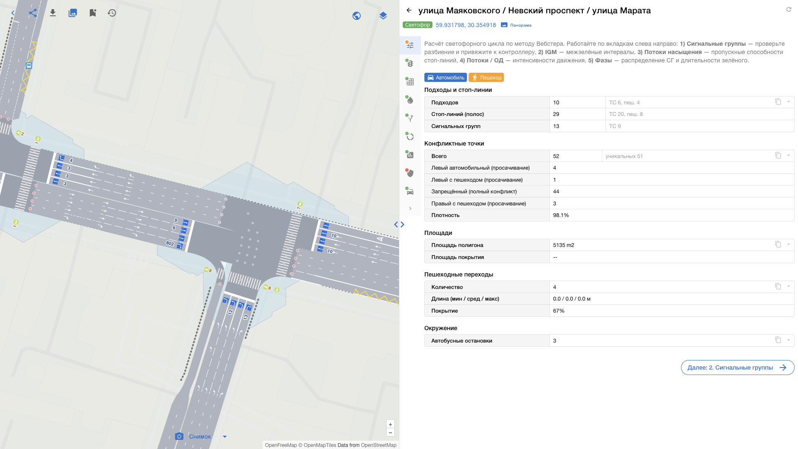The height and width of the screenshot is (449, 798).
Task: Click the share icon on the map toolbar
Action: click(33, 13)
